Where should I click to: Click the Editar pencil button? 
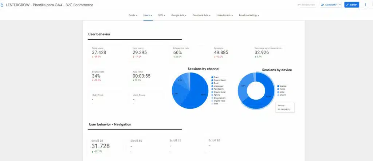point(352,5)
